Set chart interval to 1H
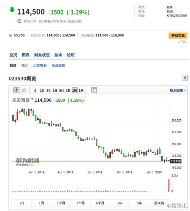 coord(55,91)
